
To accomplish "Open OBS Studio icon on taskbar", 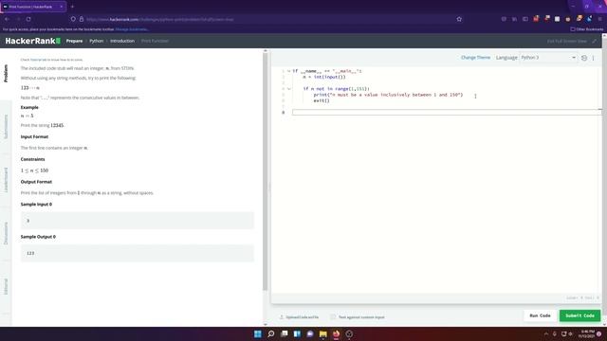I will (349, 333).
